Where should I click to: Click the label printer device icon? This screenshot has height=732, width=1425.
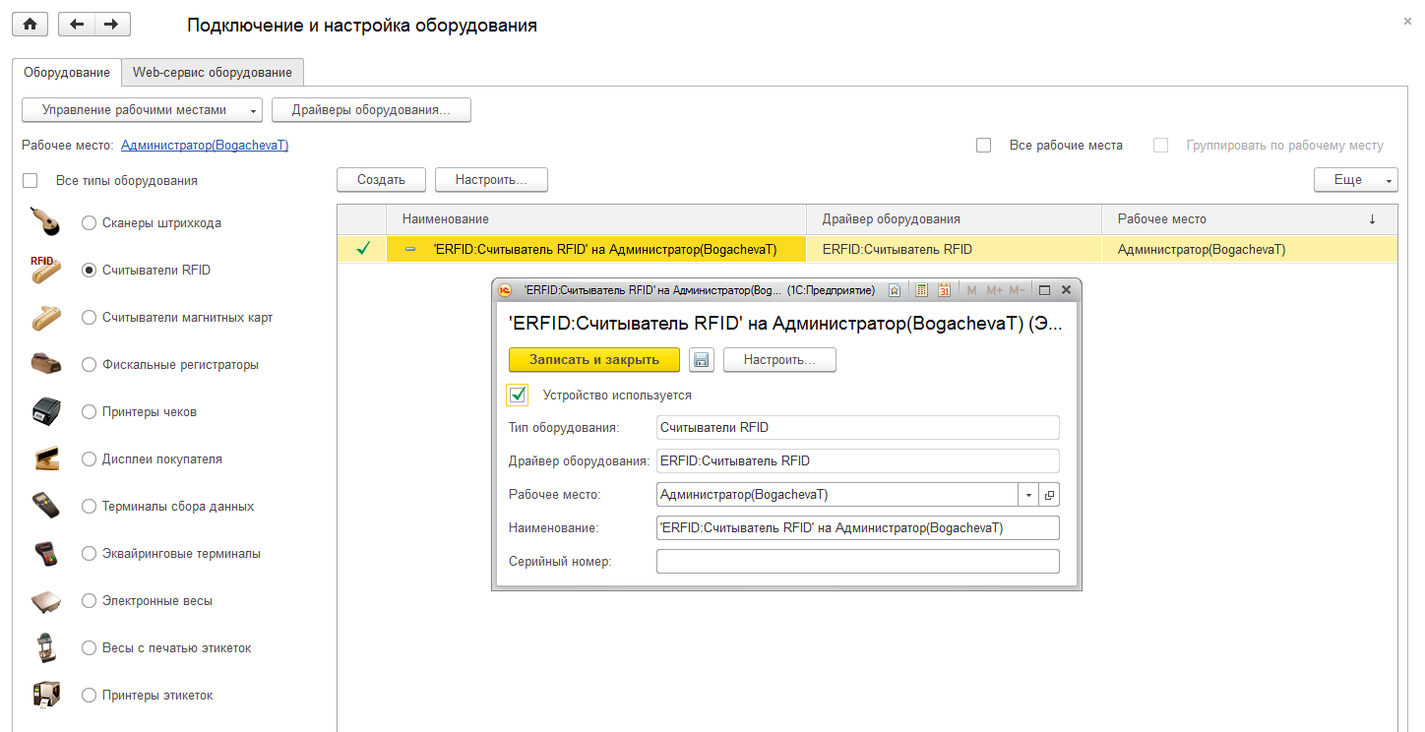45,695
